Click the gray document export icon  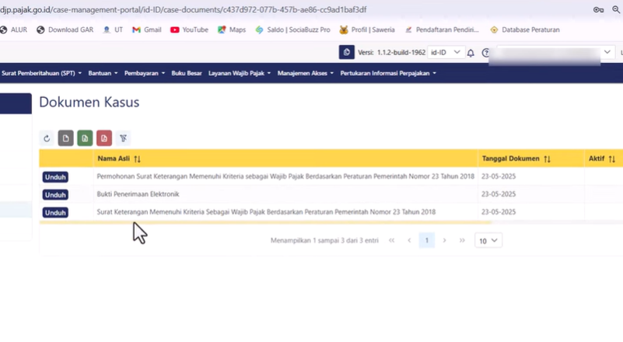(65, 138)
